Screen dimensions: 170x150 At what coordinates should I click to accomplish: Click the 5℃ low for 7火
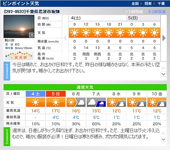click(96, 117)
